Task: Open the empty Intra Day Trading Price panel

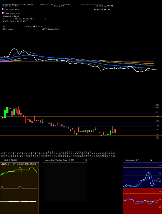Action: pos(65,182)
